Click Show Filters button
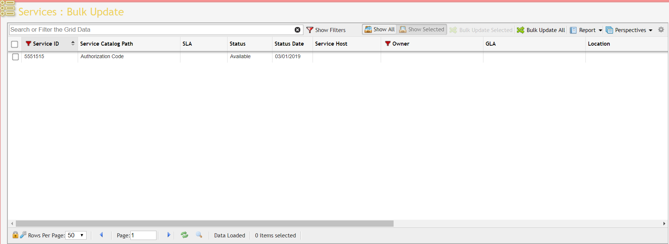669x244 pixels. coord(326,30)
